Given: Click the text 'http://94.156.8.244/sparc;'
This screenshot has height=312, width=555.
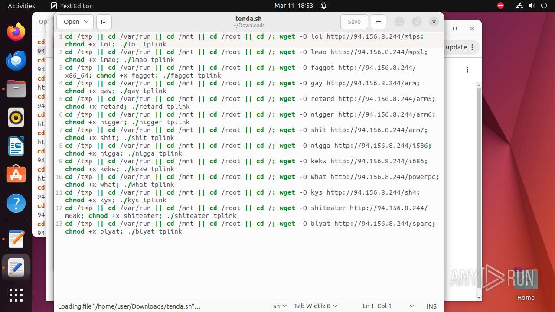Looking at the screenshot, I should tap(385, 224).
